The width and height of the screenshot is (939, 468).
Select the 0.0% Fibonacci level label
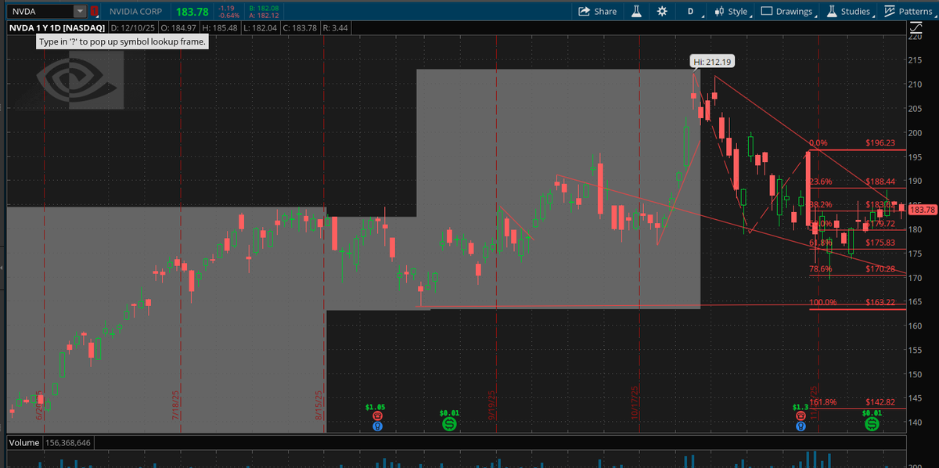[818, 143]
